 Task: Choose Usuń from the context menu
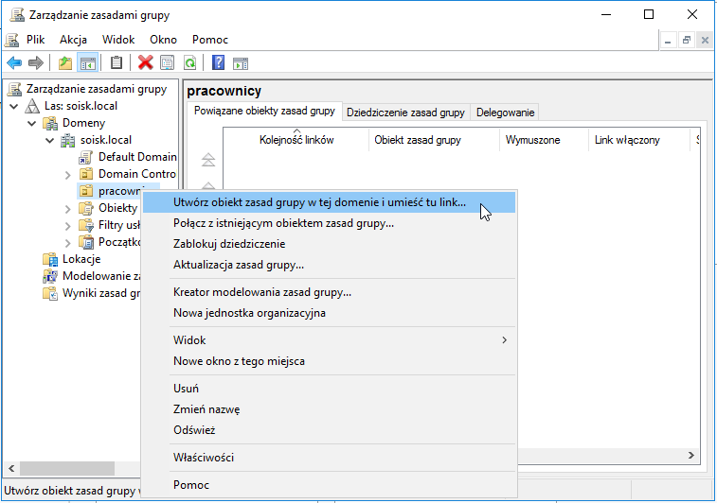(x=329, y=389)
